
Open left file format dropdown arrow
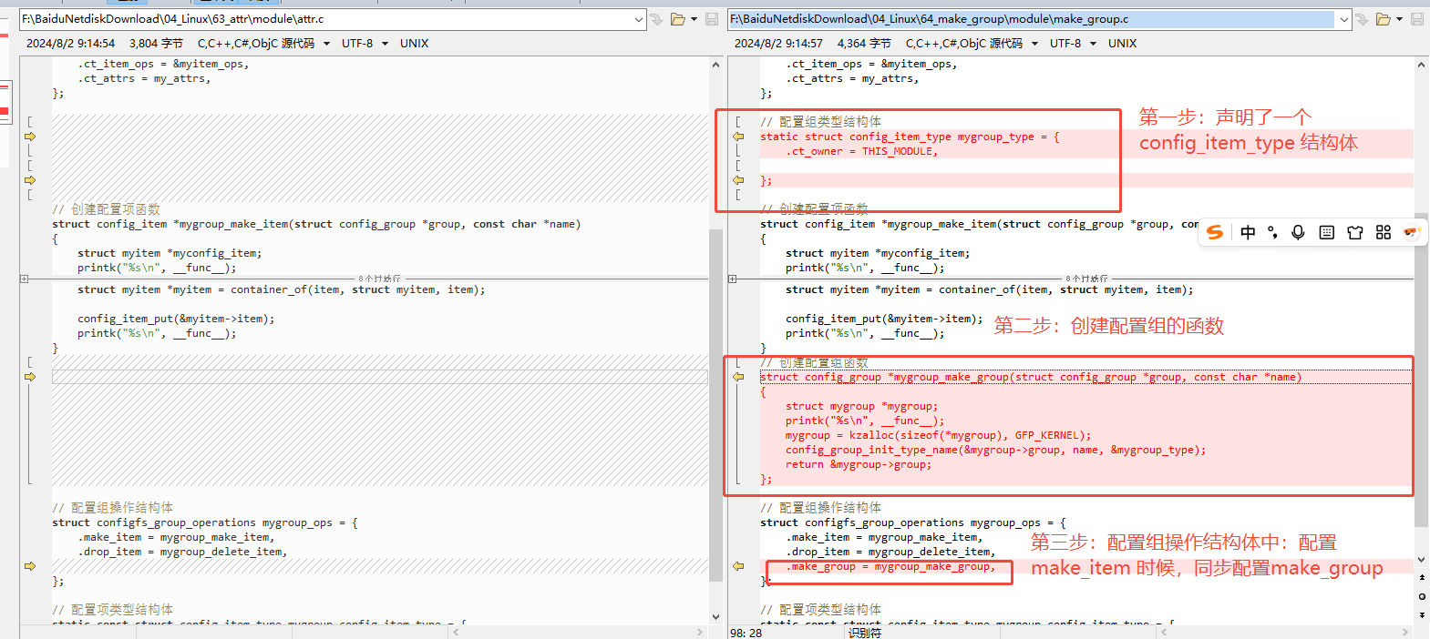[326, 44]
